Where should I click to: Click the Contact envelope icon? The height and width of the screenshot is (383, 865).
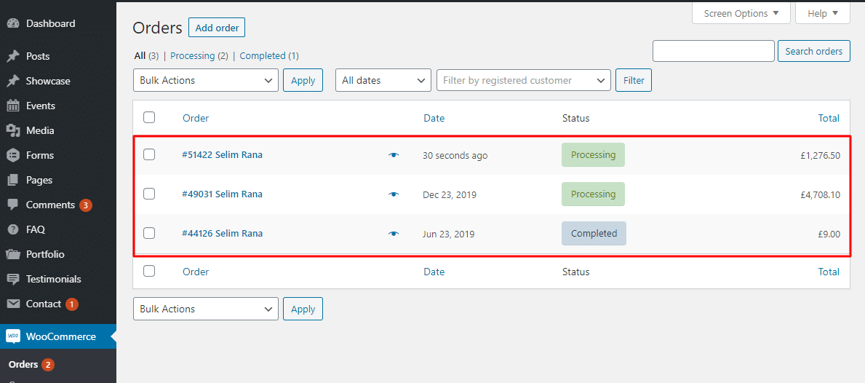(12, 304)
